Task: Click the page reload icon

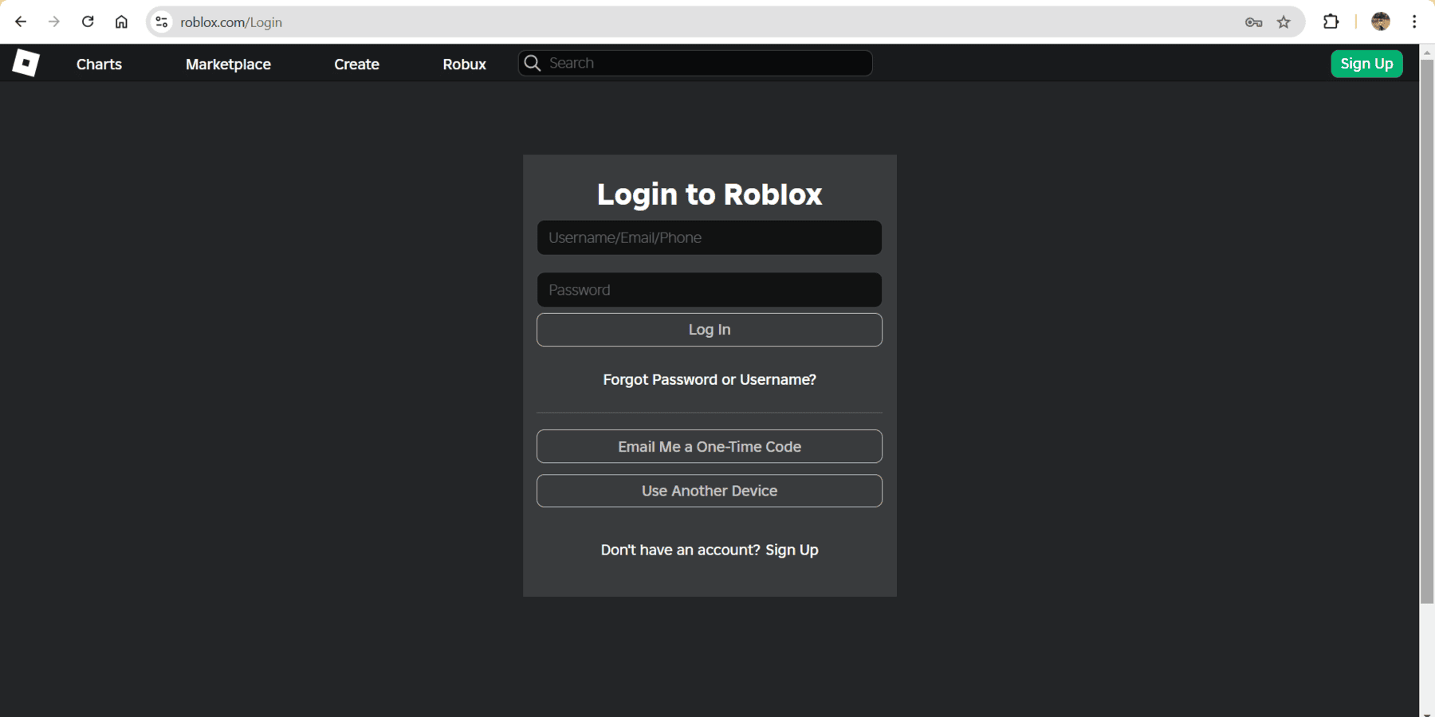Action: pyautogui.click(x=88, y=22)
